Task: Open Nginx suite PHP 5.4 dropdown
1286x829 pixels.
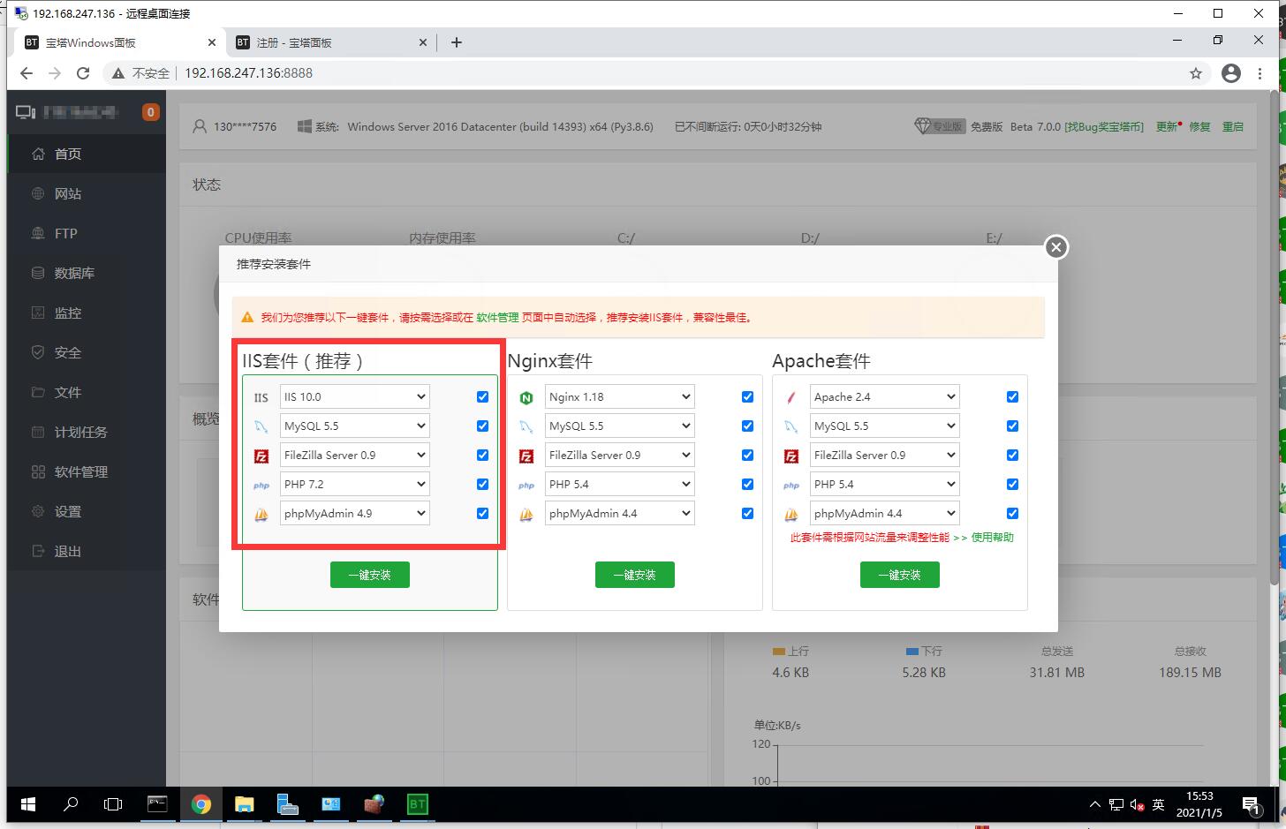Action: [620, 485]
